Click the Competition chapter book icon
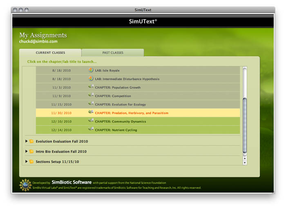This screenshot has height=209, width=286. tap(91, 95)
